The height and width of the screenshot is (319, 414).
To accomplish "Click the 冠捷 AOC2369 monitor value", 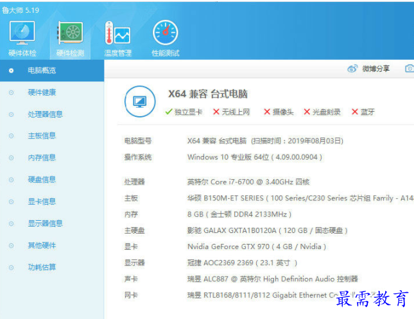I will [243, 263].
